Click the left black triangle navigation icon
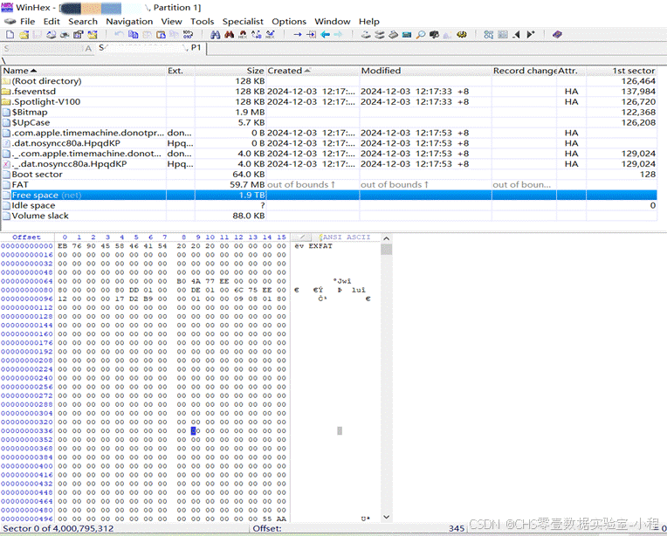The height and width of the screenshot is (536, 667). click(x=517, y=35)
